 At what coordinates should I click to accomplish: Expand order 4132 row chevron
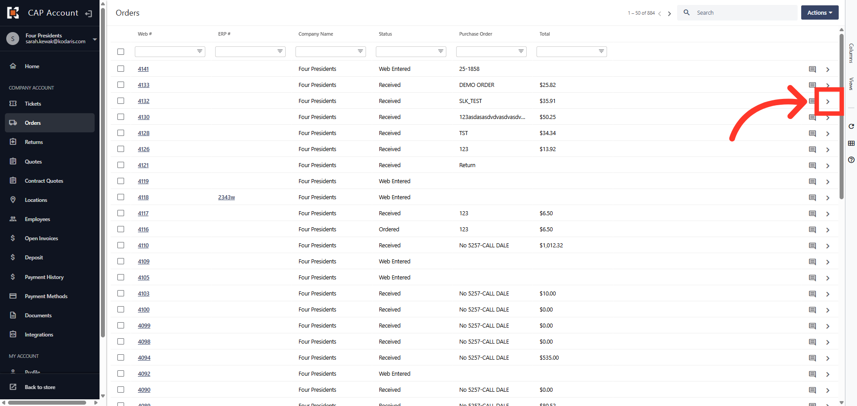tap(828, 102)
